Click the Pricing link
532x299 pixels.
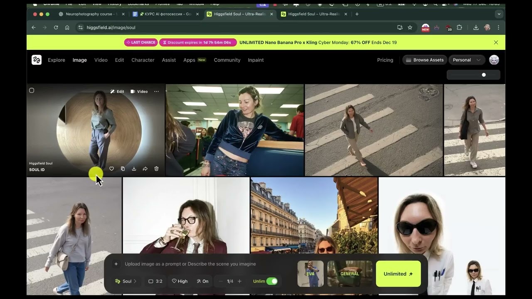click(385, 60)
